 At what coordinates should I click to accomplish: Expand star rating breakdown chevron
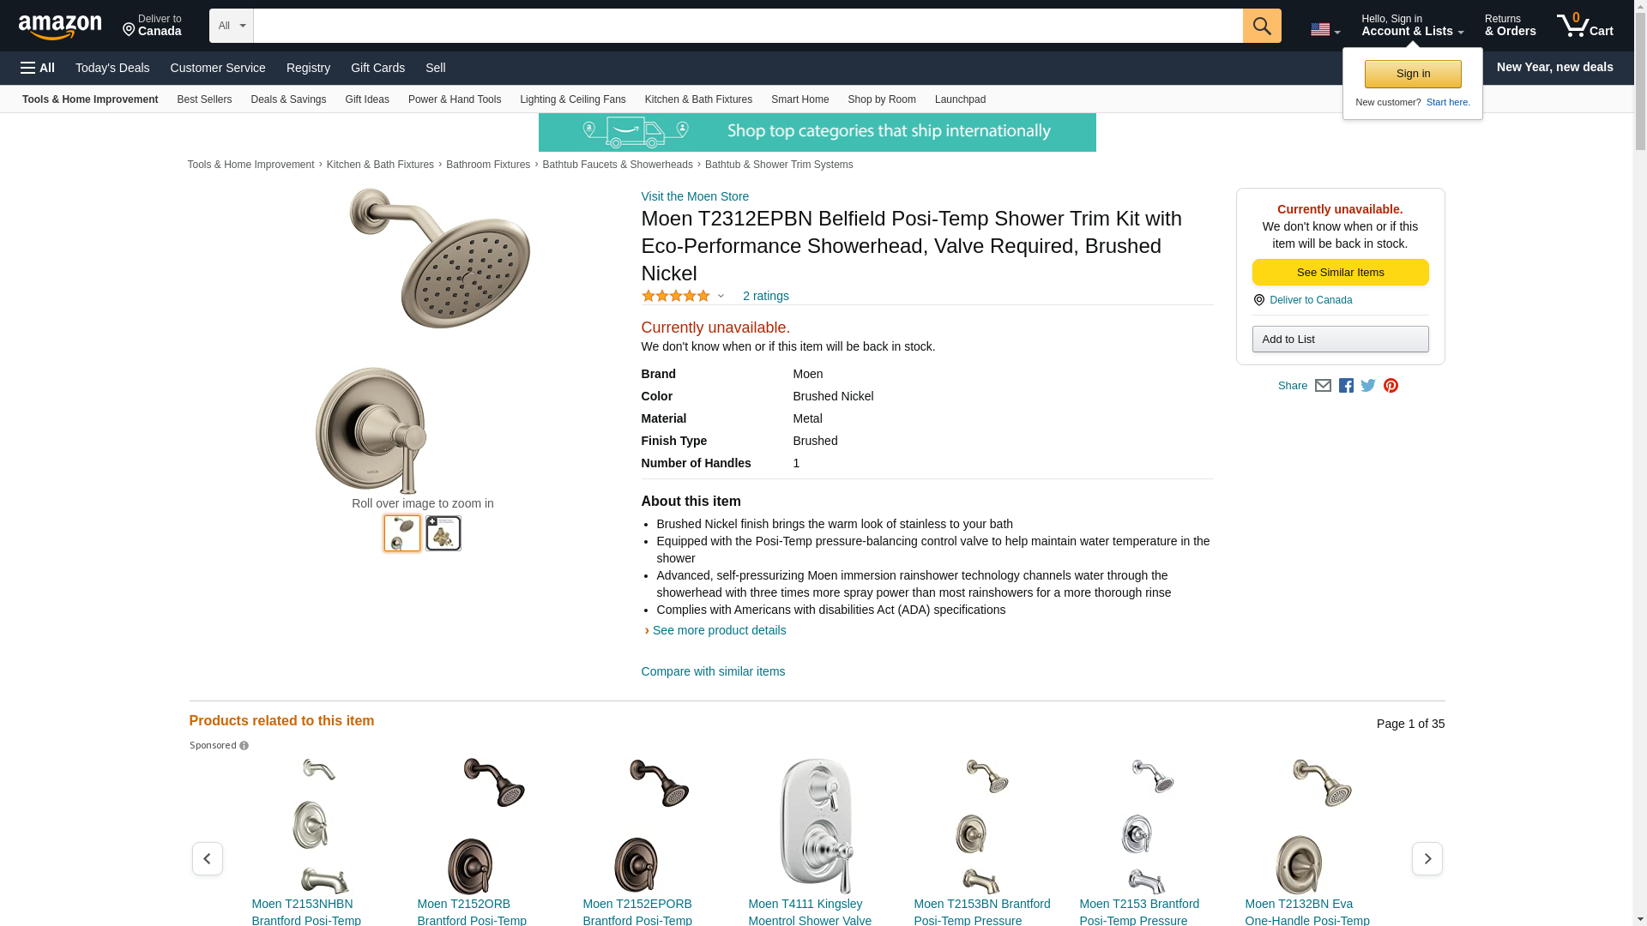(721, 296)
